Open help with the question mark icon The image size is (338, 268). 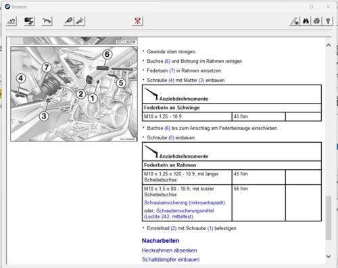point(328,21)
